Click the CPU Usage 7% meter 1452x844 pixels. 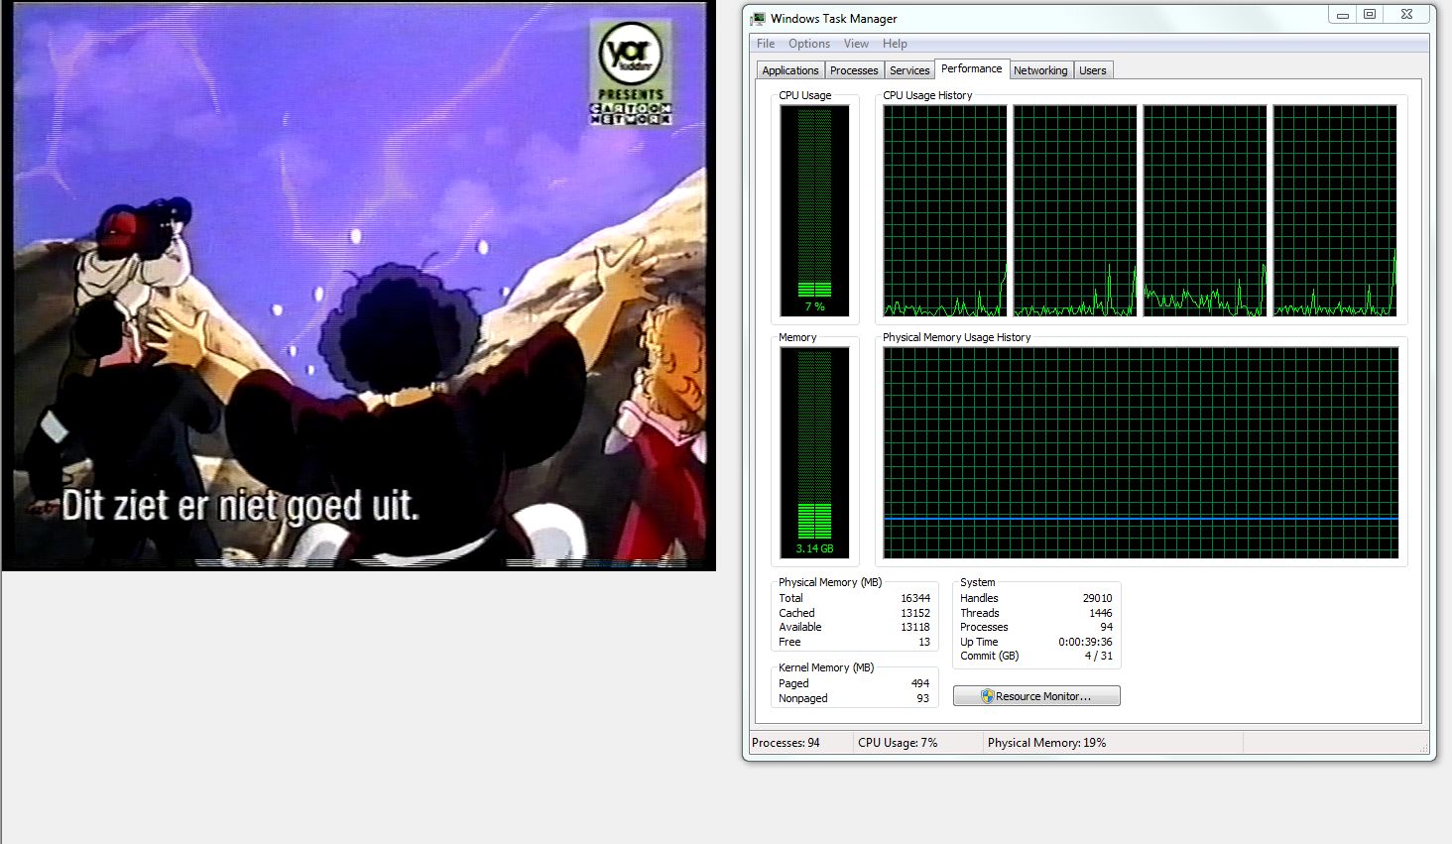pos(814,210)
